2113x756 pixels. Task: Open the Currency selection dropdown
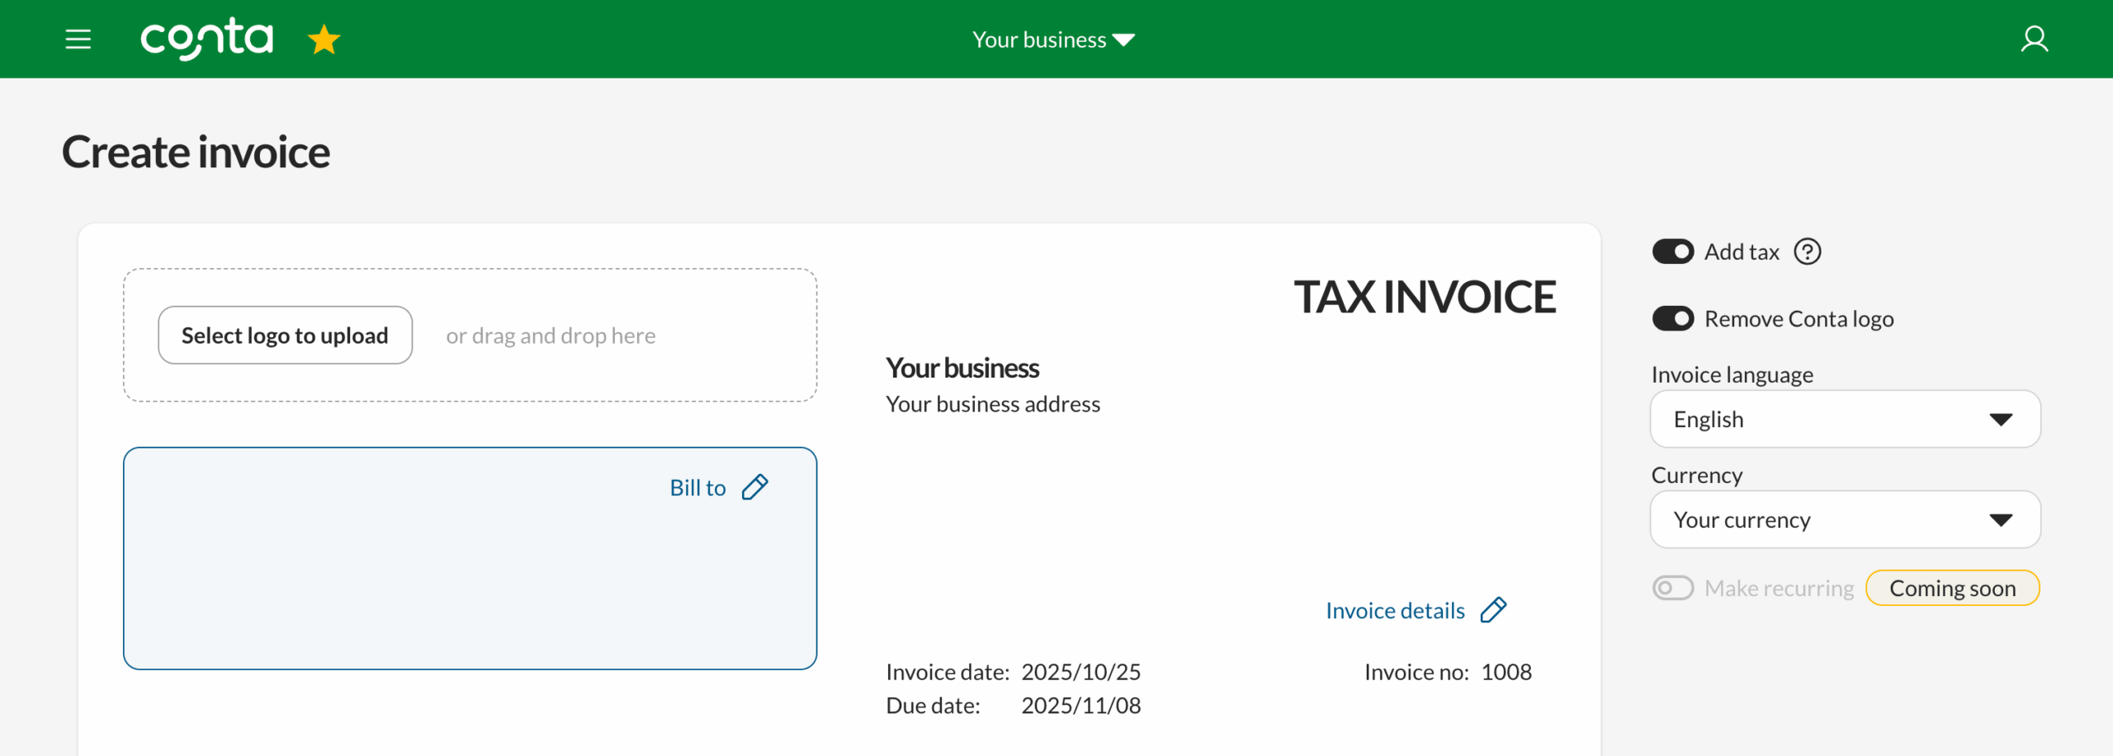tap(1844, 519)
